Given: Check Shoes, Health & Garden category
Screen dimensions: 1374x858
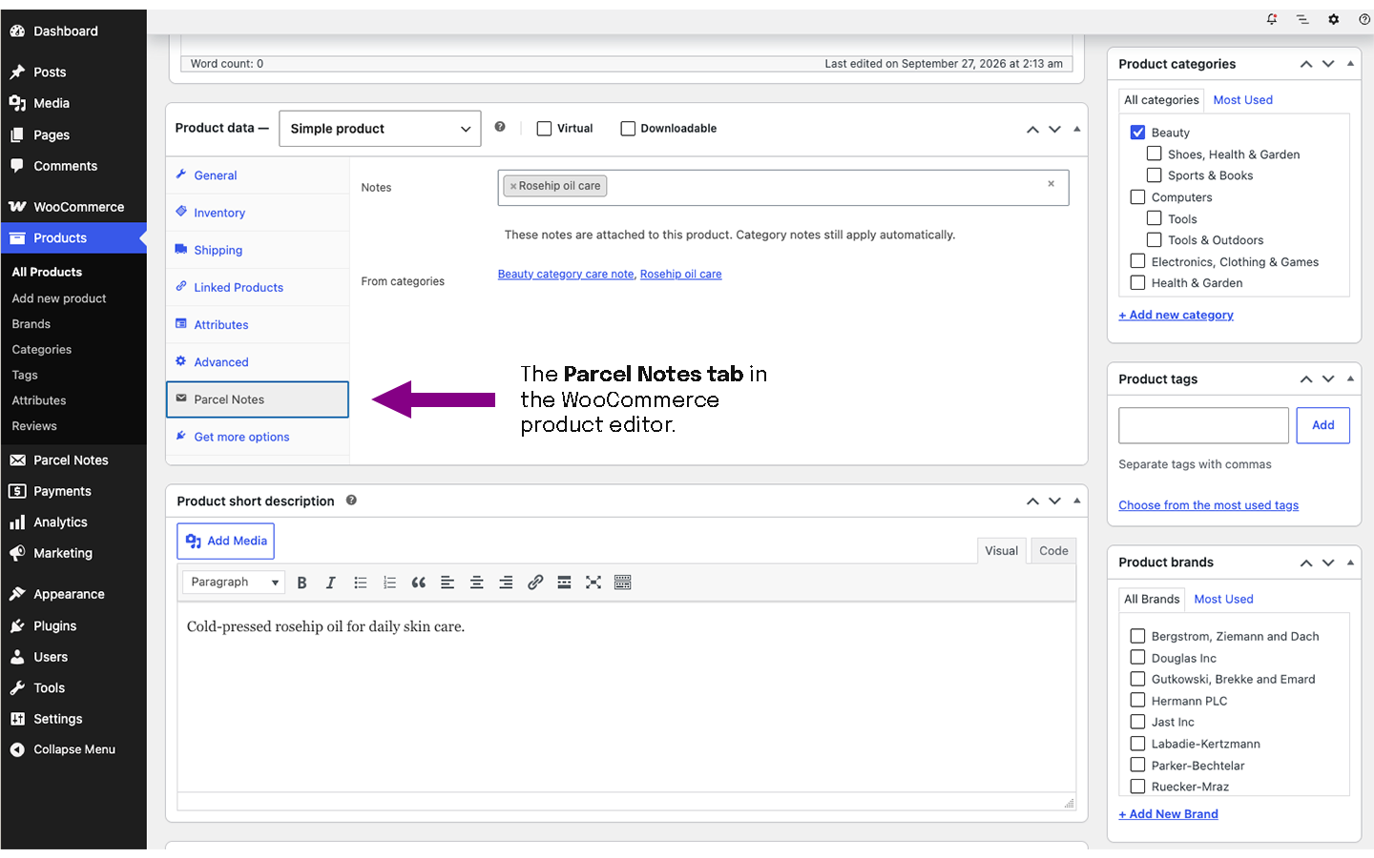Looking at the screenshot, I should (x=1154, y=153).
